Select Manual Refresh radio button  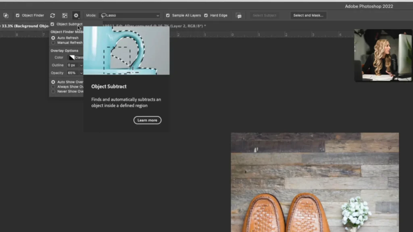click(53, 43)
